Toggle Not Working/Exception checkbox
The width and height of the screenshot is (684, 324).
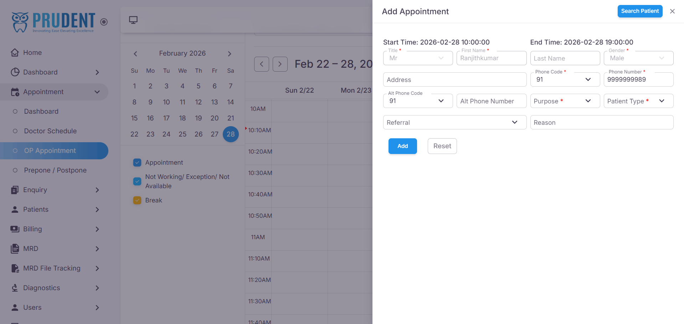(x=137, y=181)
